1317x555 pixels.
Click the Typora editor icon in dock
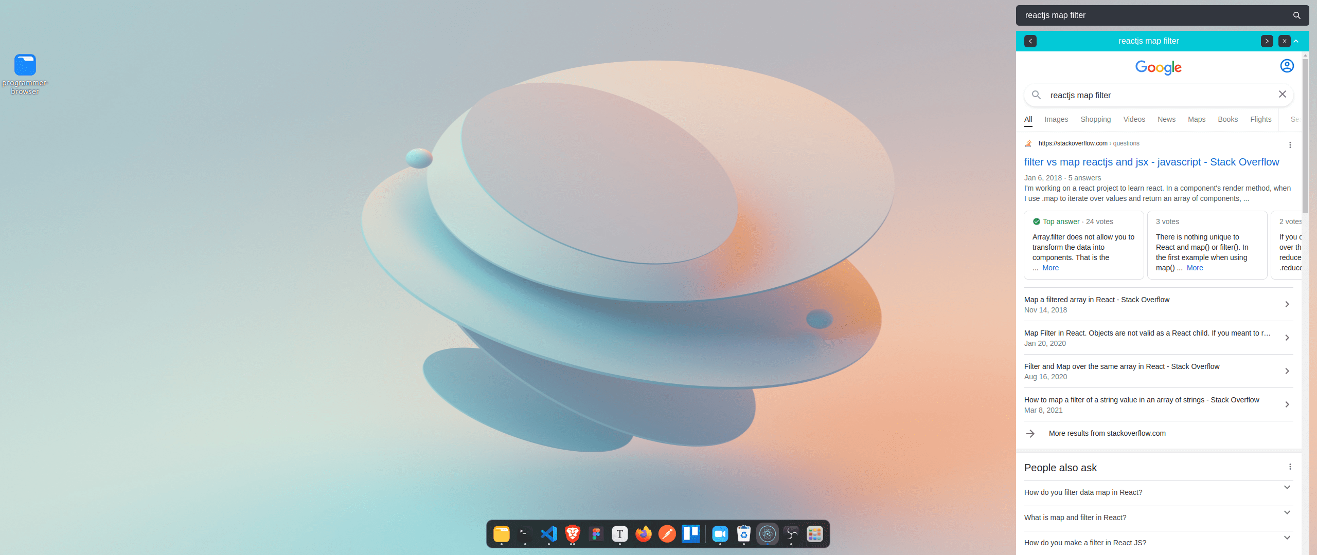point(620,533)
